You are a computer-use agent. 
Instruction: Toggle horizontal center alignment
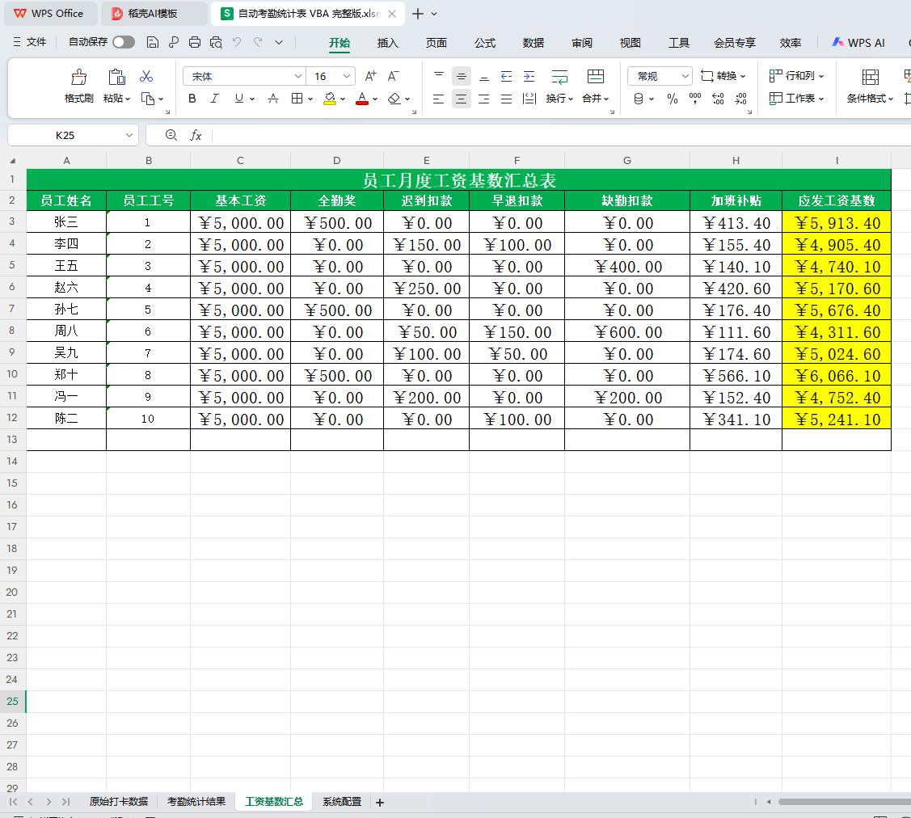click(462, 99)
